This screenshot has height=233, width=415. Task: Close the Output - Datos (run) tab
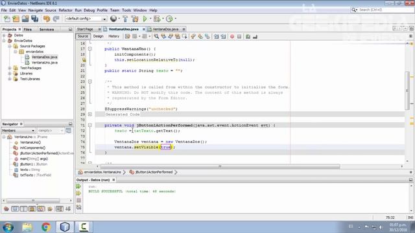(113, 180)
